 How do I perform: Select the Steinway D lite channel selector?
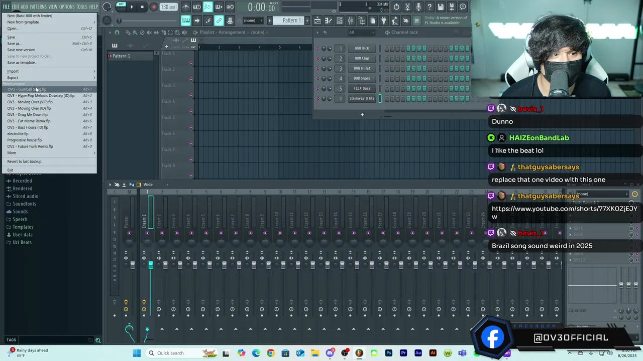(x=380, y=98)
